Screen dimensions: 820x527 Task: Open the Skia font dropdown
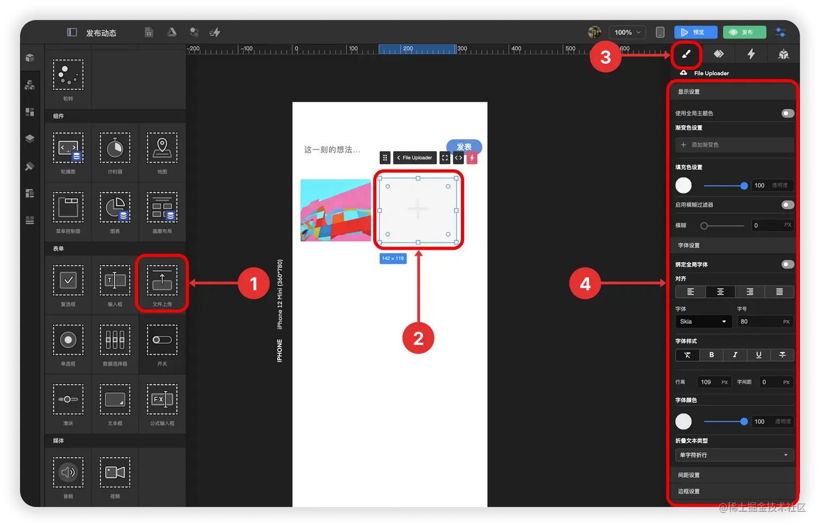703,322
